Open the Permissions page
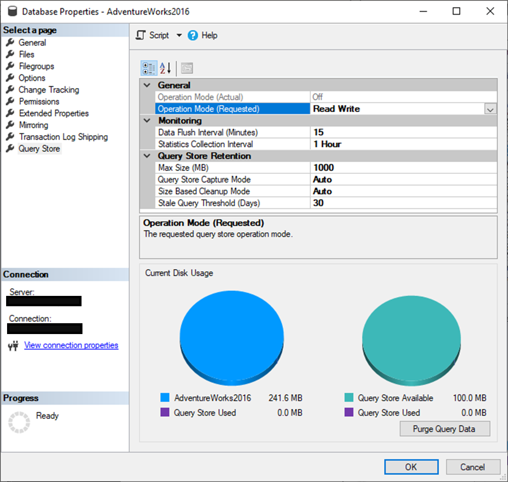The width and height of the screenshot is (508, 482). tap(39, 101)
